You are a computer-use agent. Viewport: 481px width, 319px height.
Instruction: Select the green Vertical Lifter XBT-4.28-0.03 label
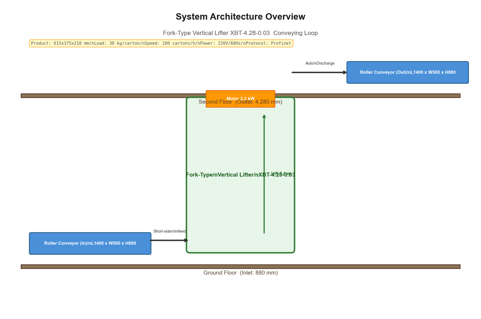240,175
